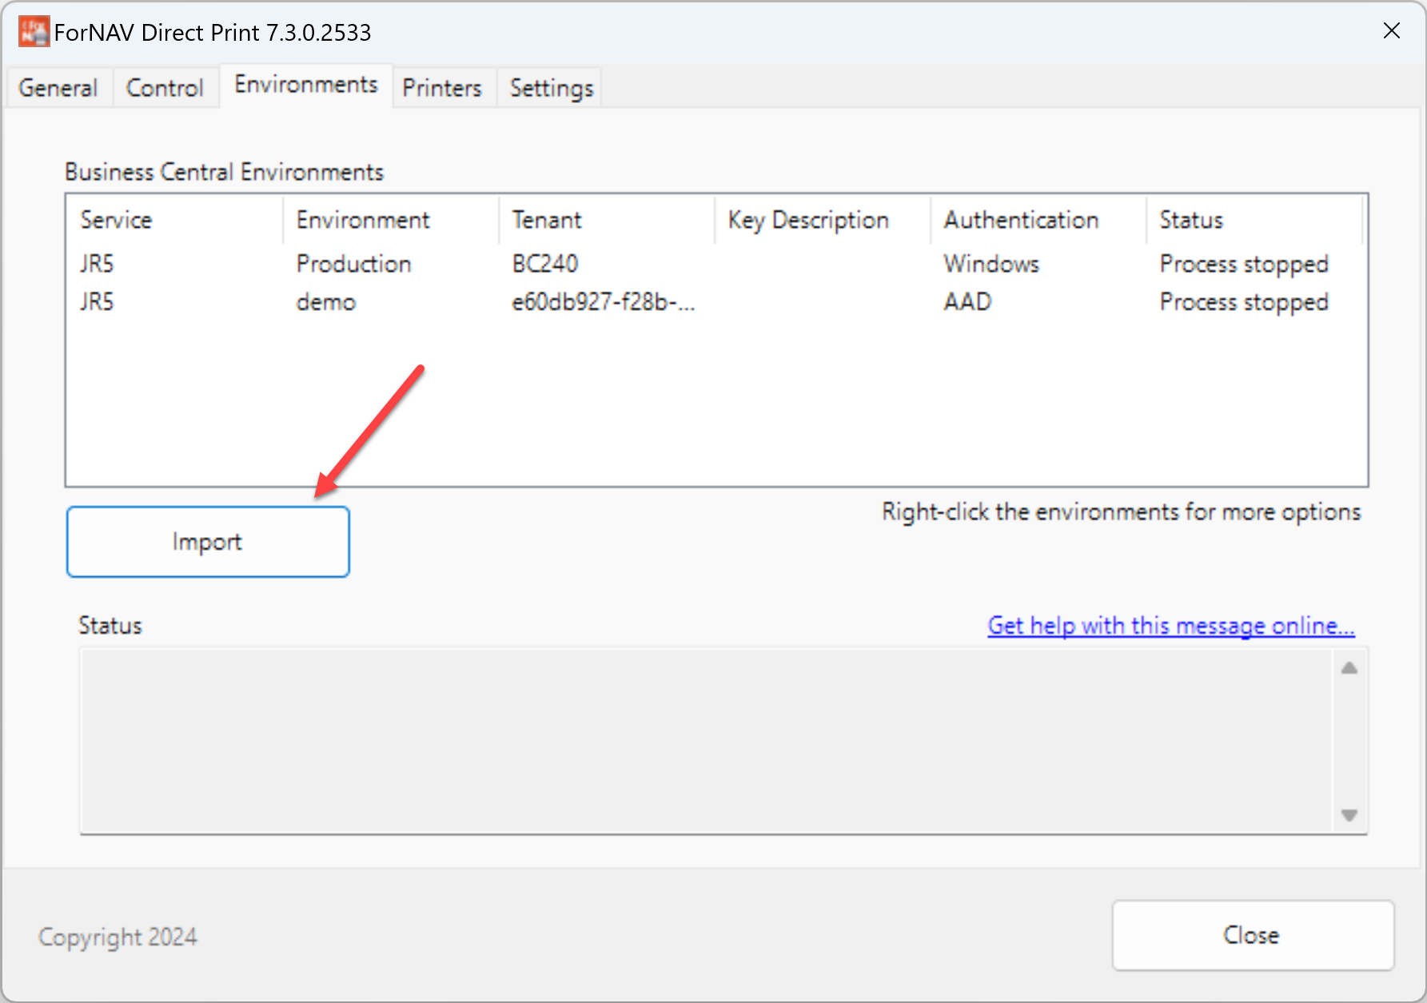The height and width of the screenshot is (1003, 1427).
Task: Sort by the Environment column header
Action: tap(391, 220)
